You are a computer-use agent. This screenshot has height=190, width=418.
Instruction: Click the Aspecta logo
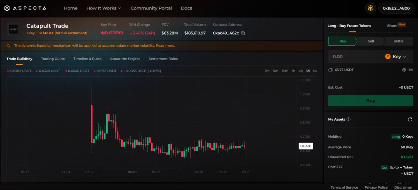pos(25,8)
